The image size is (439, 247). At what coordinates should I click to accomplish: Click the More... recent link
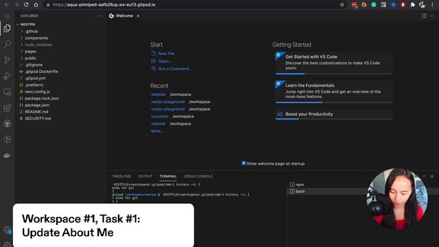tap(157, 131)
